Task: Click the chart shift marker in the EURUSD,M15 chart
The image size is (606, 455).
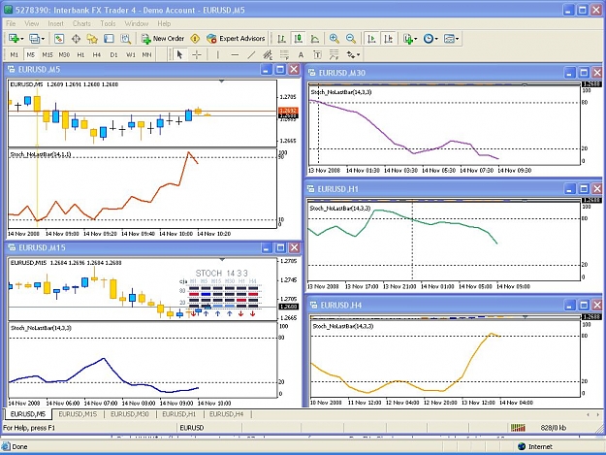Action: 222,259
